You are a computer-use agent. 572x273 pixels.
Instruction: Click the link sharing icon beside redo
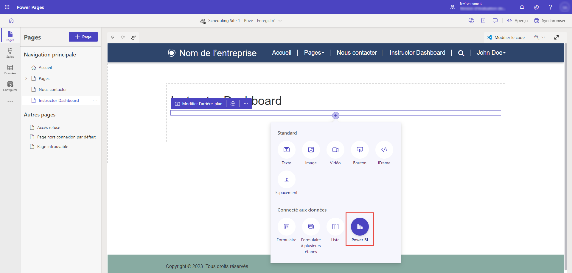pos(134,37)
